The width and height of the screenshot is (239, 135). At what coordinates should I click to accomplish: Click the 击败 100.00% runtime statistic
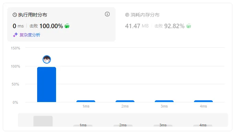click(x=46, y=26)
